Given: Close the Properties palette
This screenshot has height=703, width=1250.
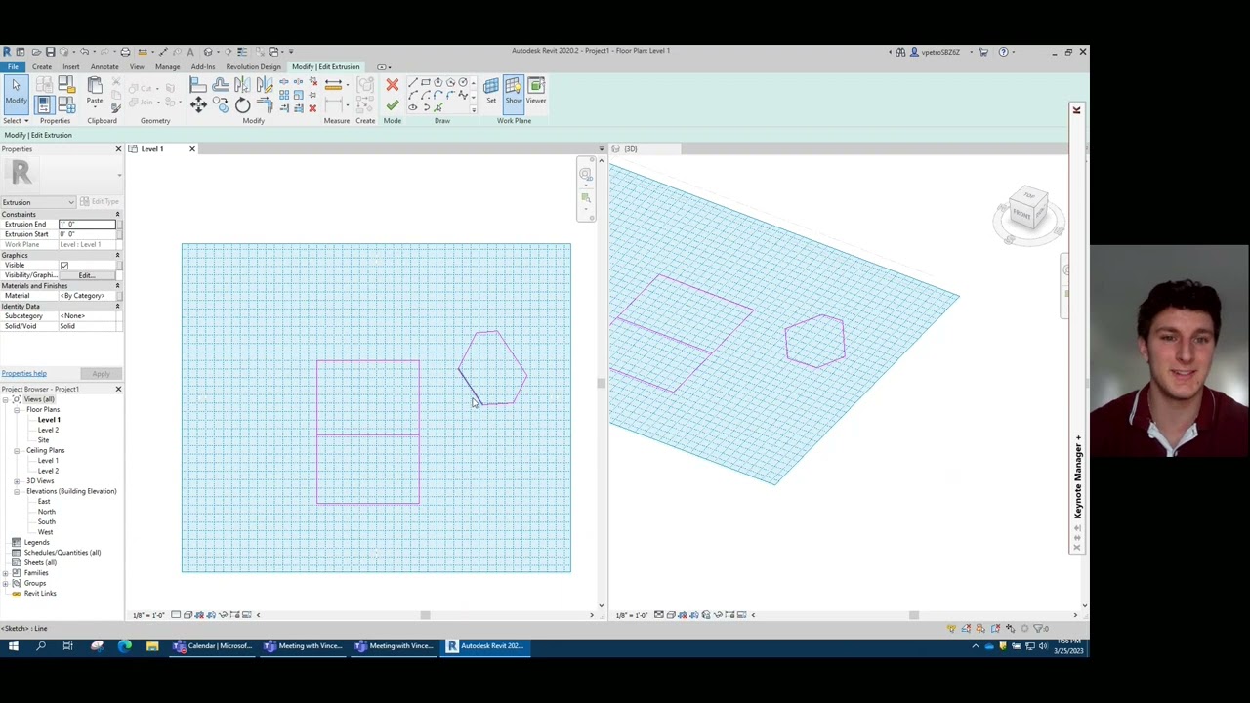Looking at the screenshot, I should (118, 149).
